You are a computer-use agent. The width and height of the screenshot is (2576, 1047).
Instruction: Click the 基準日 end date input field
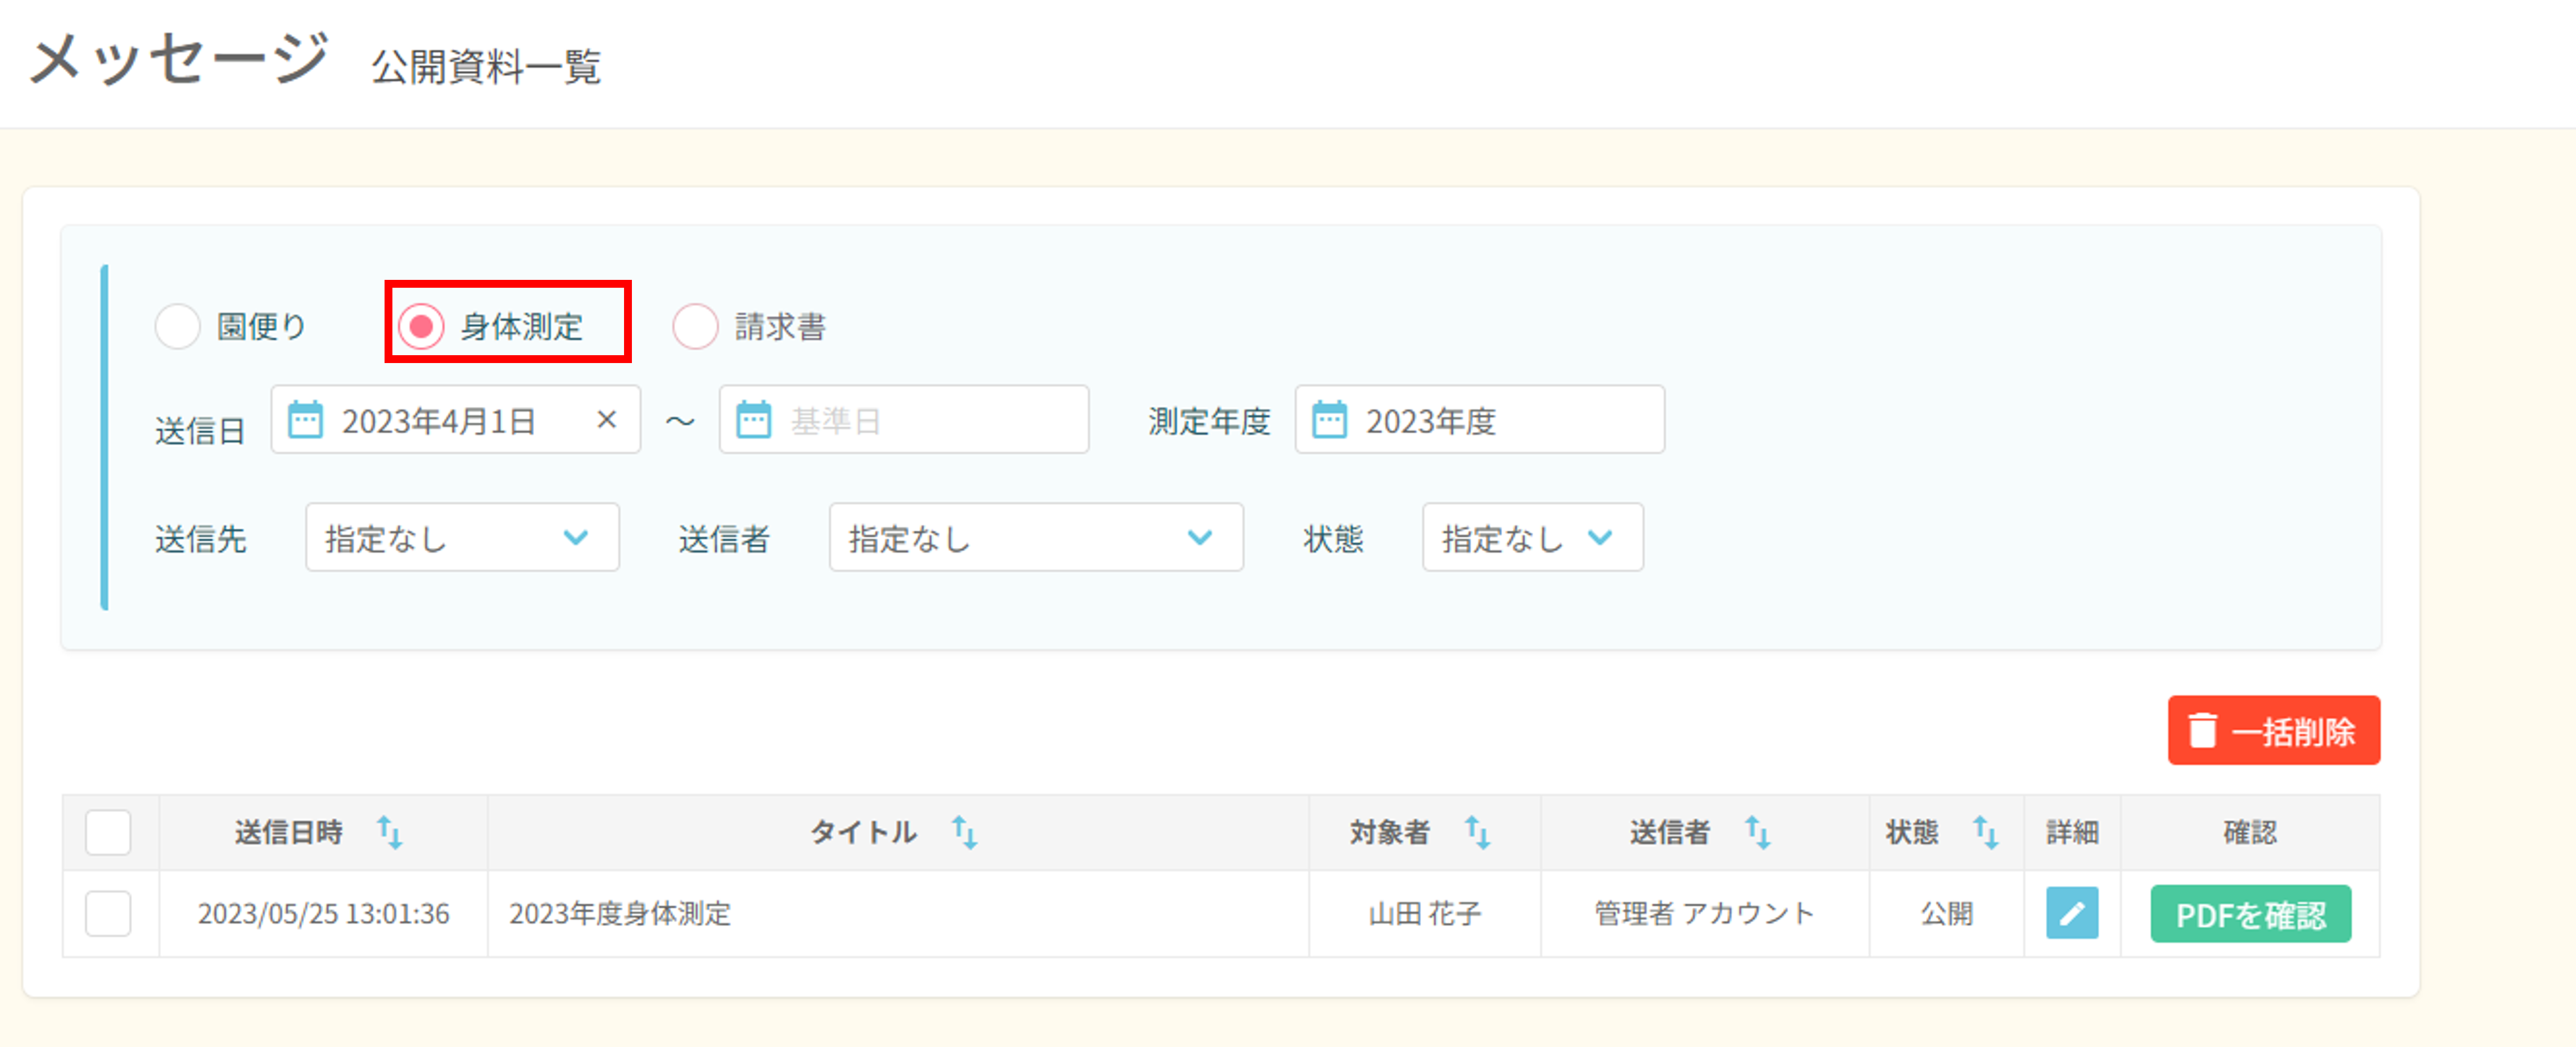click(x=904, y=420)
